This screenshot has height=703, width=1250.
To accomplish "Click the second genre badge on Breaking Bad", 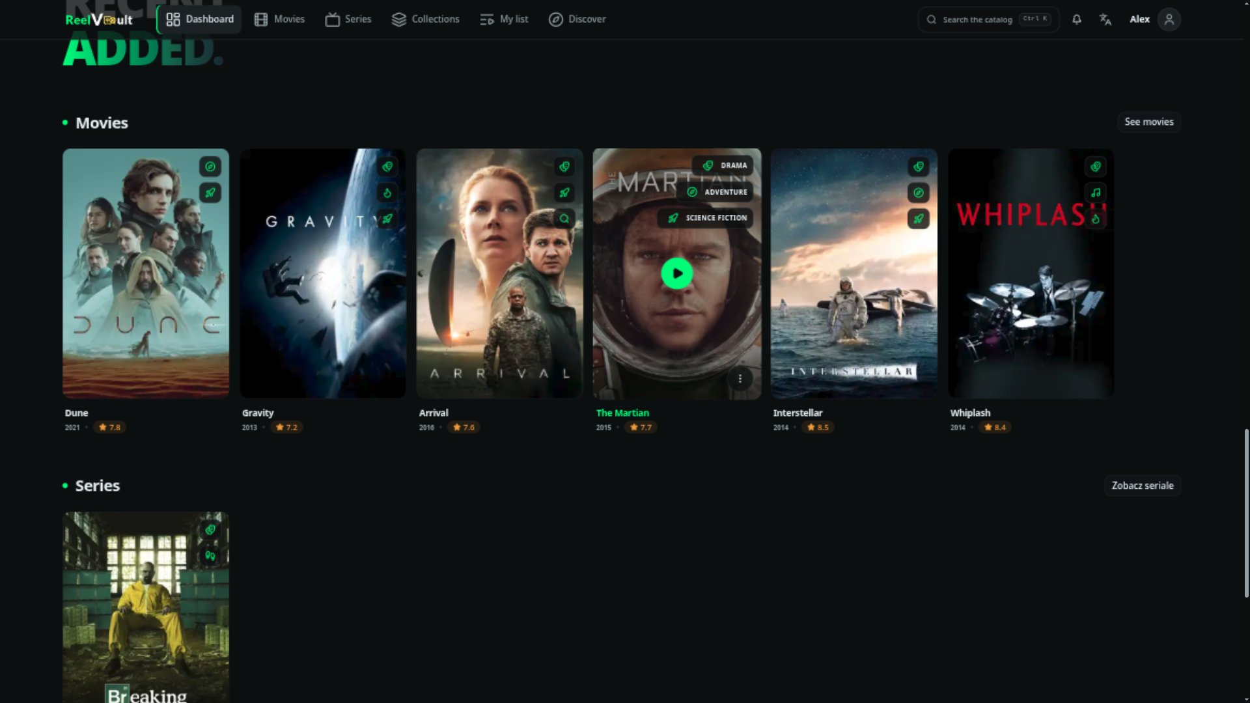I will pos(210,556).
